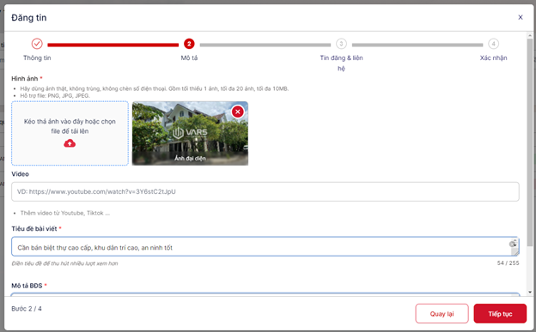Select step 2 Mô tả circle

coord(189,44)
